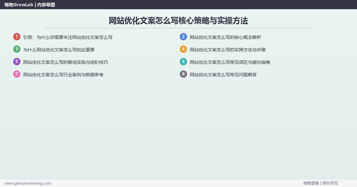Click the pink number 7 circle badge
Screen dimensions: 357x187
(x=17, y=74)
